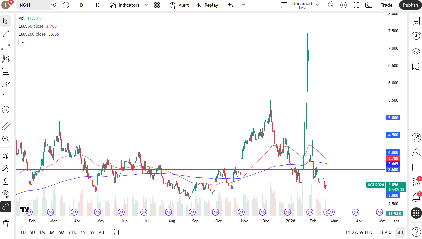The width and height of the screenshot is (422, 239).
Task: Change the D time interval
Action: pyautogui.click(x=82, y=5)
